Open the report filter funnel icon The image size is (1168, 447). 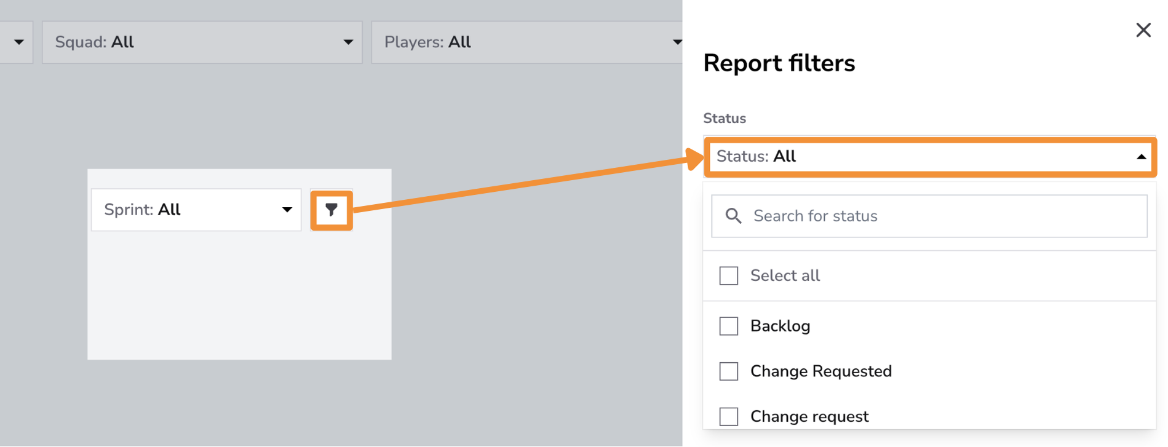332,210
